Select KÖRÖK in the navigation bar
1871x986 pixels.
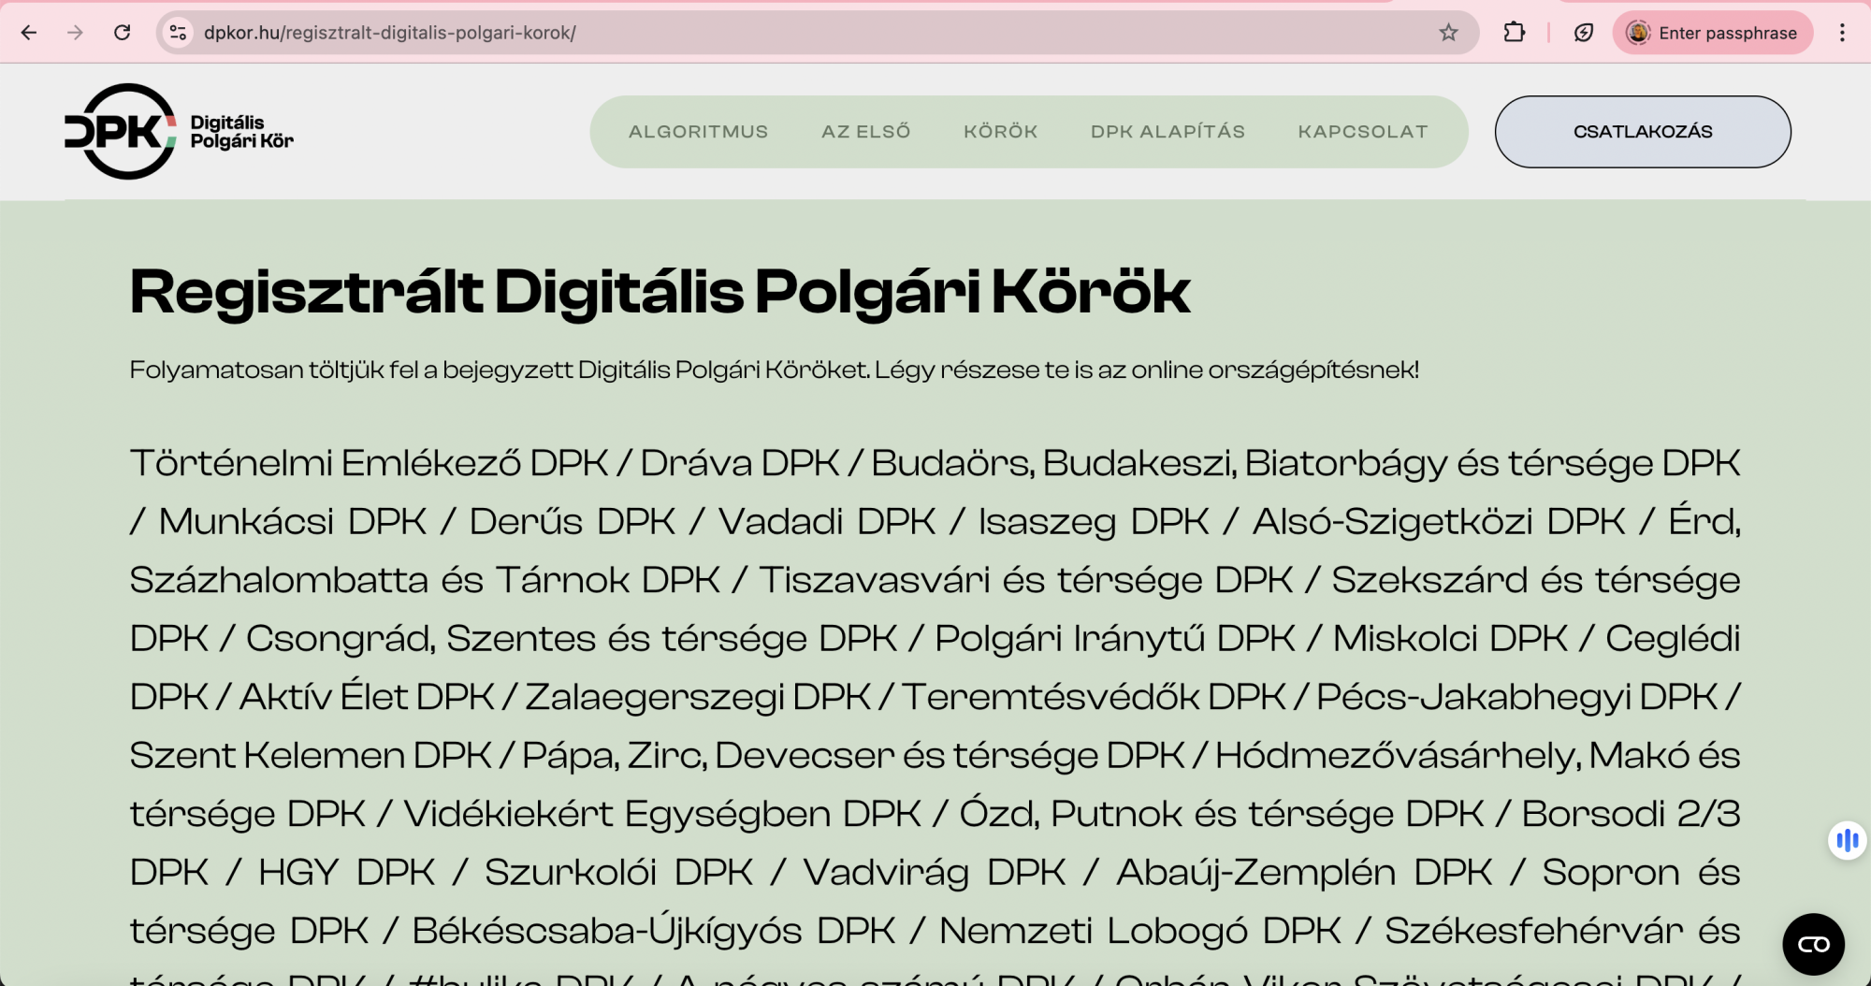pyautogui.click(x=1000, y=132)
